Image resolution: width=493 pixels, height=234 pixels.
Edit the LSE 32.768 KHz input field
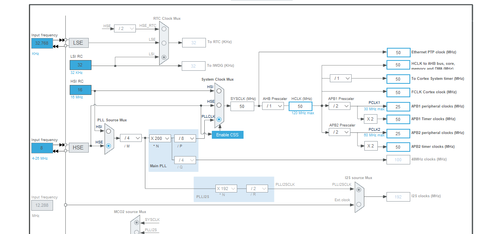coord(42,43)
